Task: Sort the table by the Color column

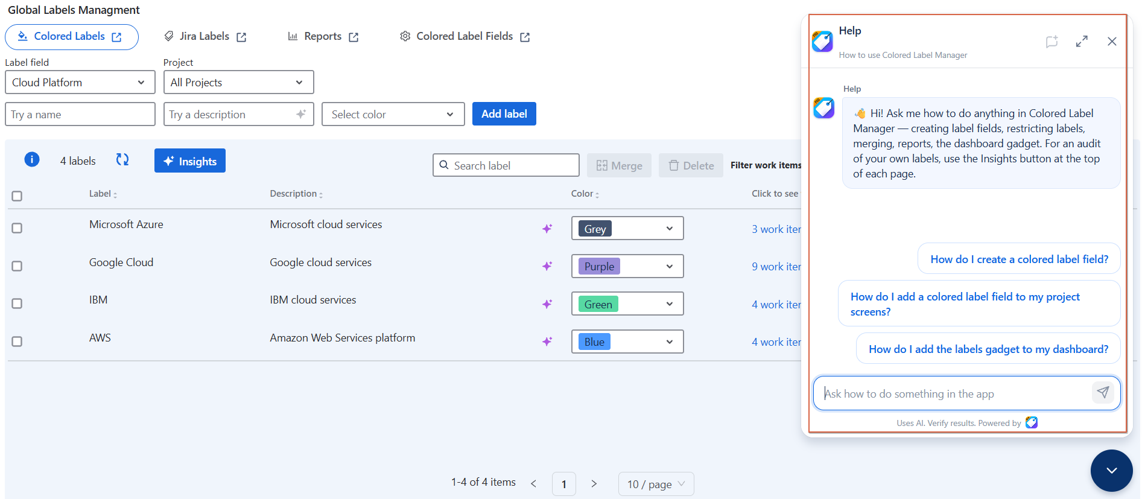Action: [x=585, y=194]
